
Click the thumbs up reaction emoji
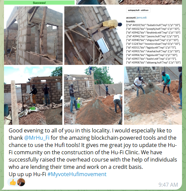tap(13, 182)
